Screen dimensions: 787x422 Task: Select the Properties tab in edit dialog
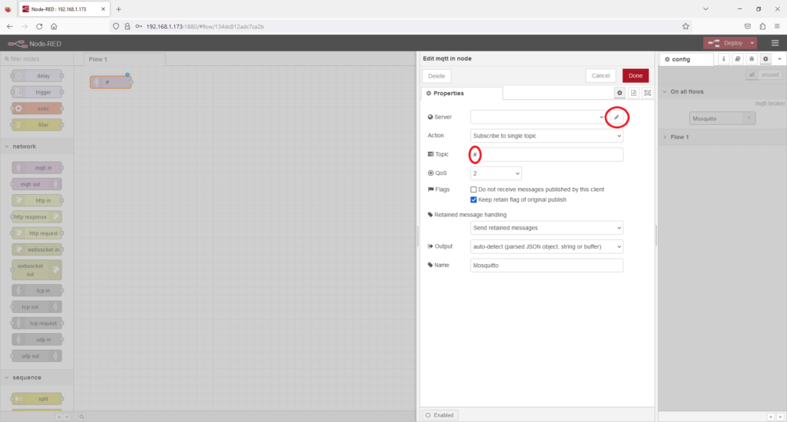click(x=461, y=93)
